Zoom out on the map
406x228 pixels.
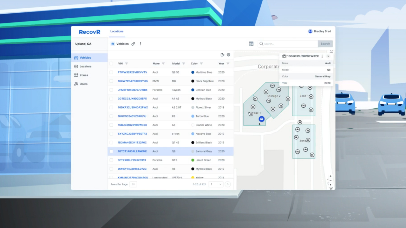pyautogui.click(x=331, y=180)
